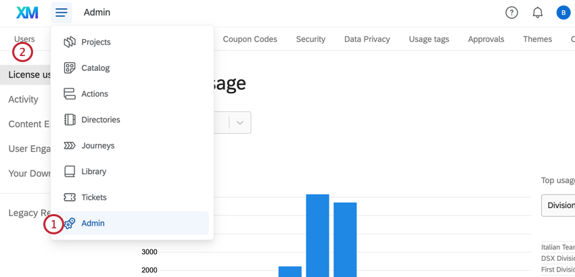This screenshot has width=575, height=277.
Task: Click the Directories notebook icon
Action: 70,120
